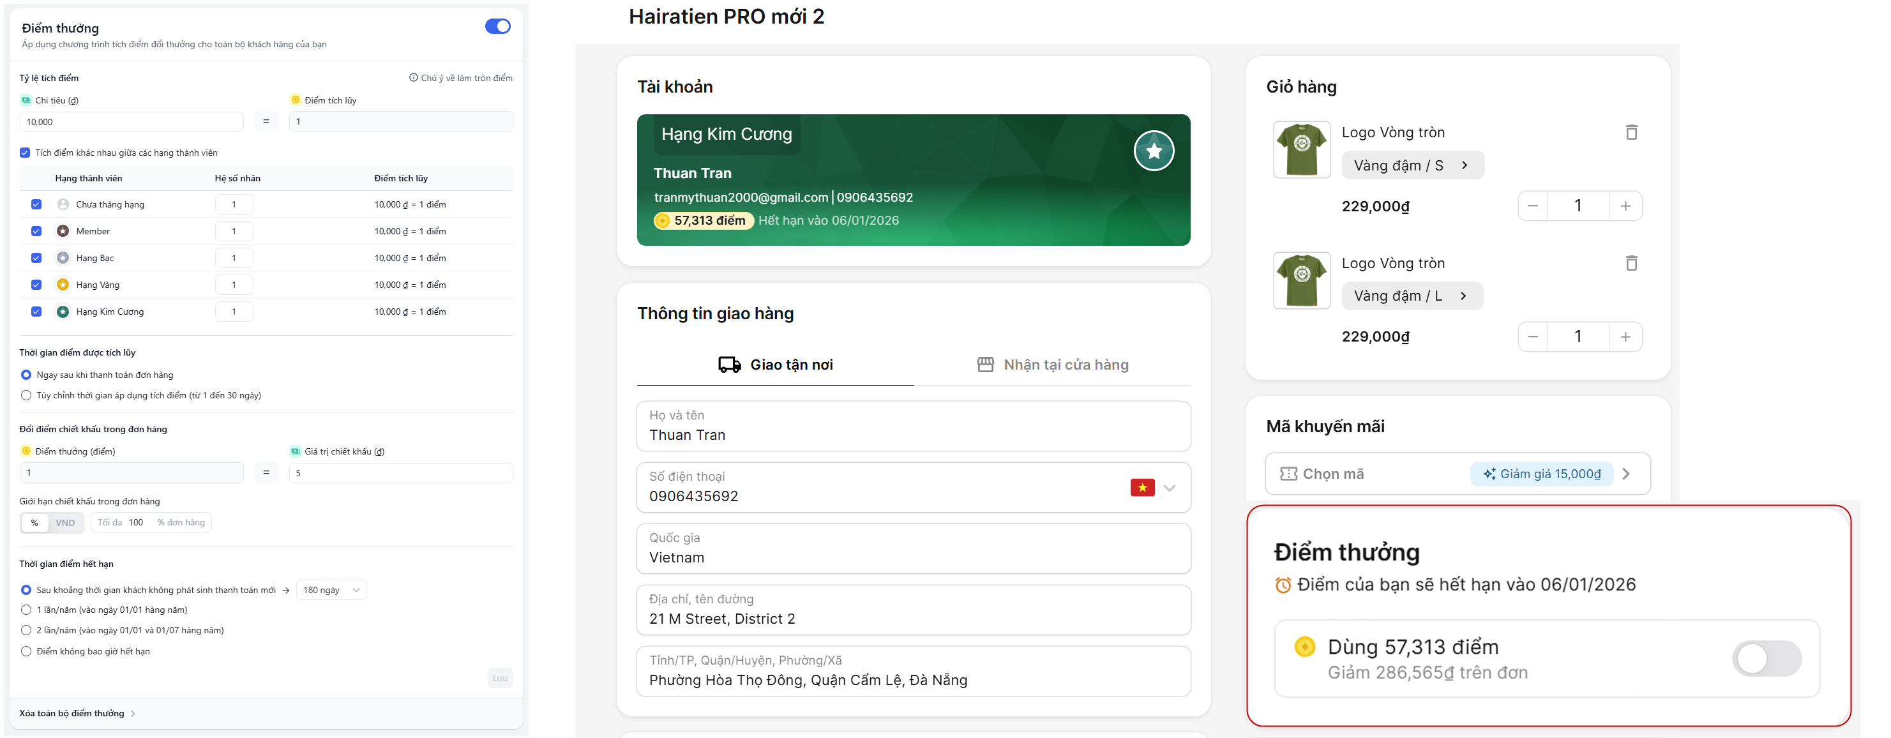Click the green shirt thumbnail of first item

[1301, 150]
